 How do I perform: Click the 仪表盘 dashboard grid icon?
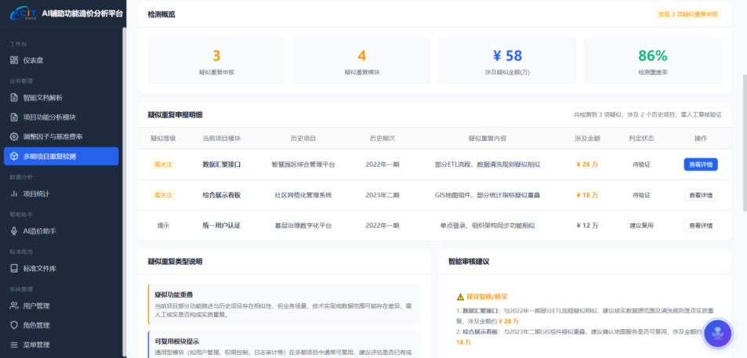14,60
